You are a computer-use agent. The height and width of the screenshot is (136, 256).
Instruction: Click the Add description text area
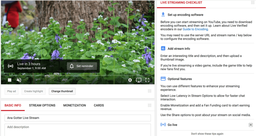pyautogui.click(x=77, y=129)
